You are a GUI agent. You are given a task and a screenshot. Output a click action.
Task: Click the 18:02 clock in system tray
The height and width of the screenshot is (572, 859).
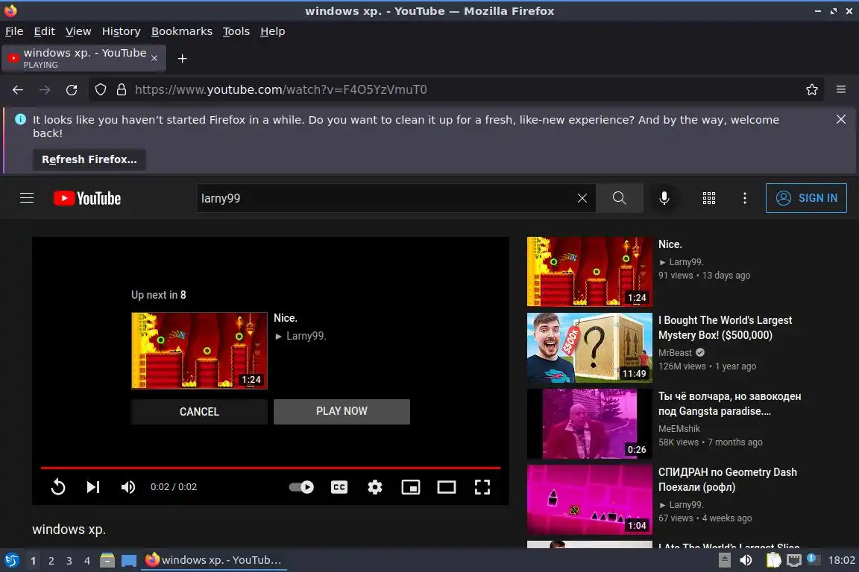(x=841, y=560)
